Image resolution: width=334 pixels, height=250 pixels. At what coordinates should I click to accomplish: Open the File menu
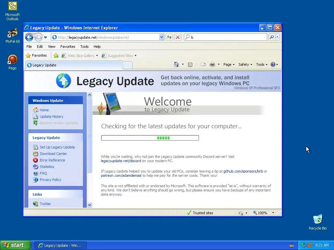point(29,47)
